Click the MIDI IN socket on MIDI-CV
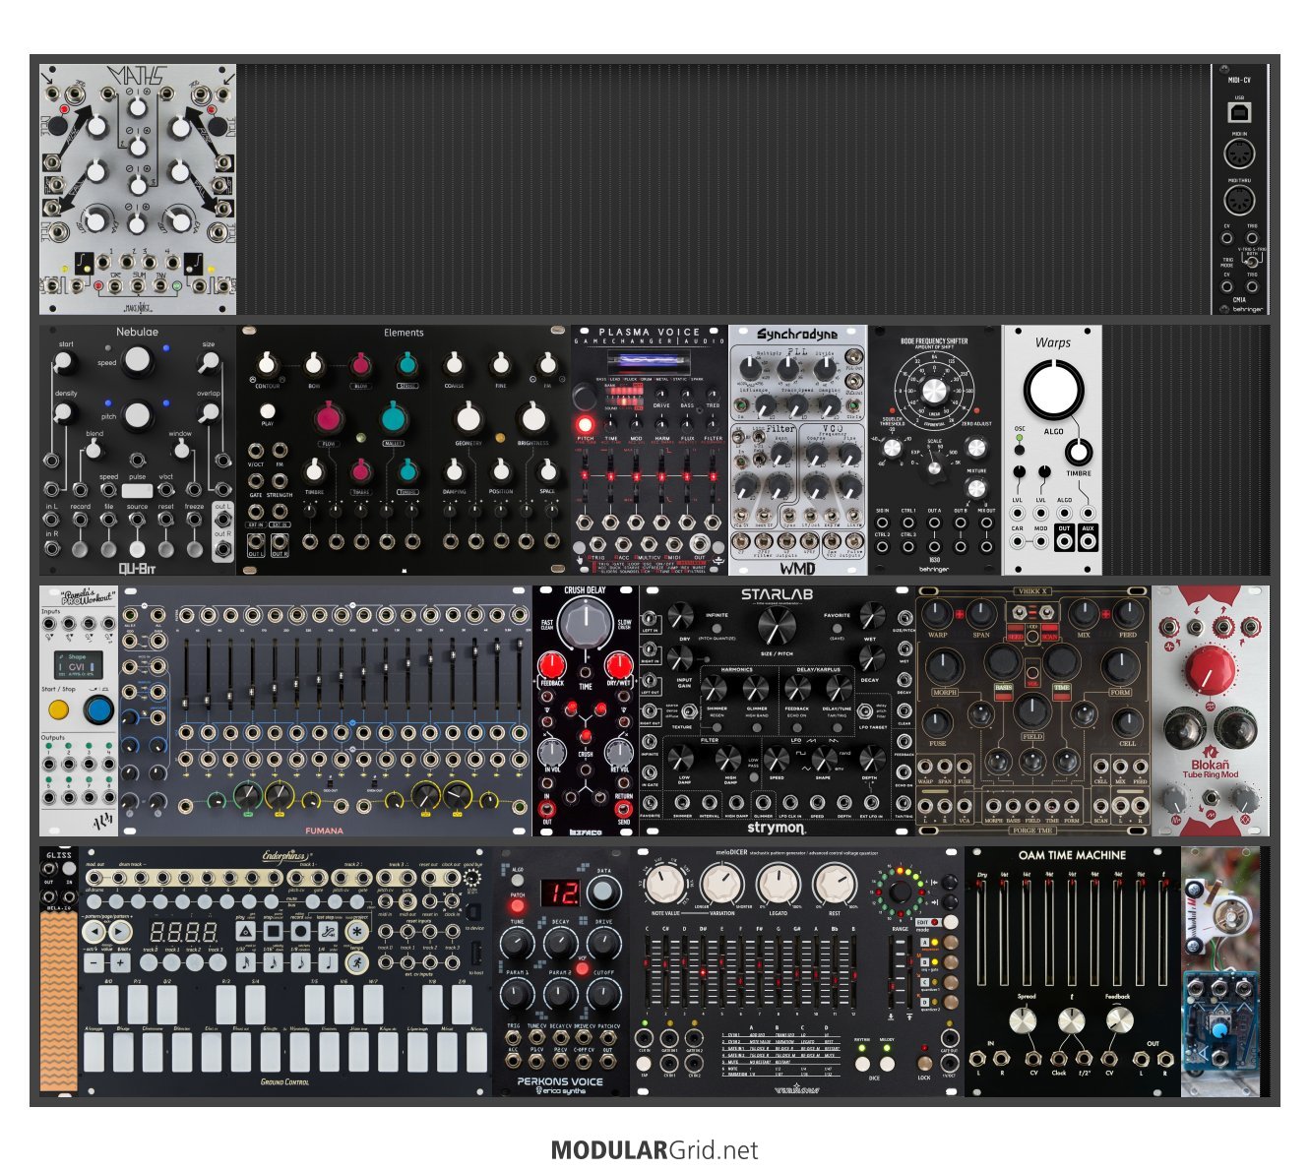 [1239, 154]
